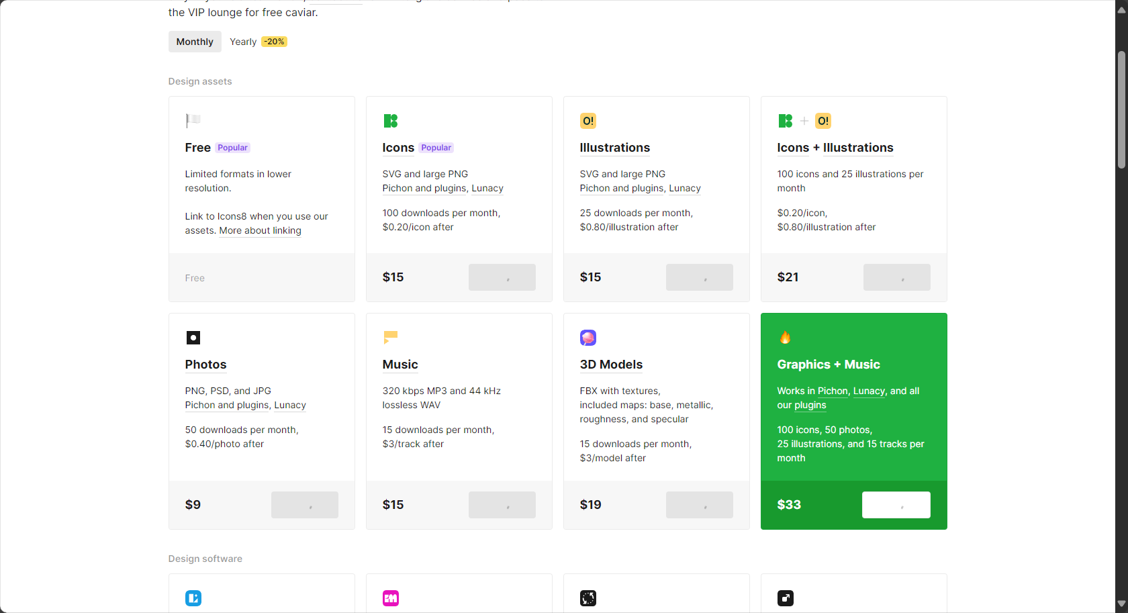1128x613 pixels.
Task: Open Pichon link on Graphics + Music card
Action: (x=833, y=391)
